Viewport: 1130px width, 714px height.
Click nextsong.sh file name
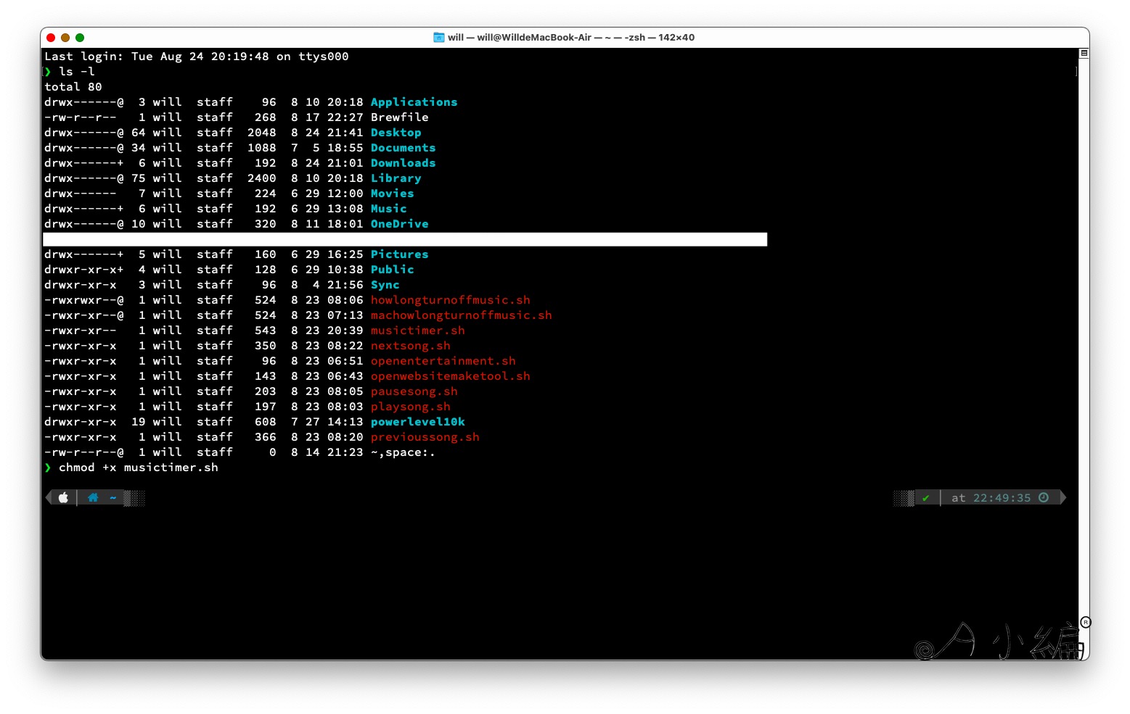pos(410,346)
